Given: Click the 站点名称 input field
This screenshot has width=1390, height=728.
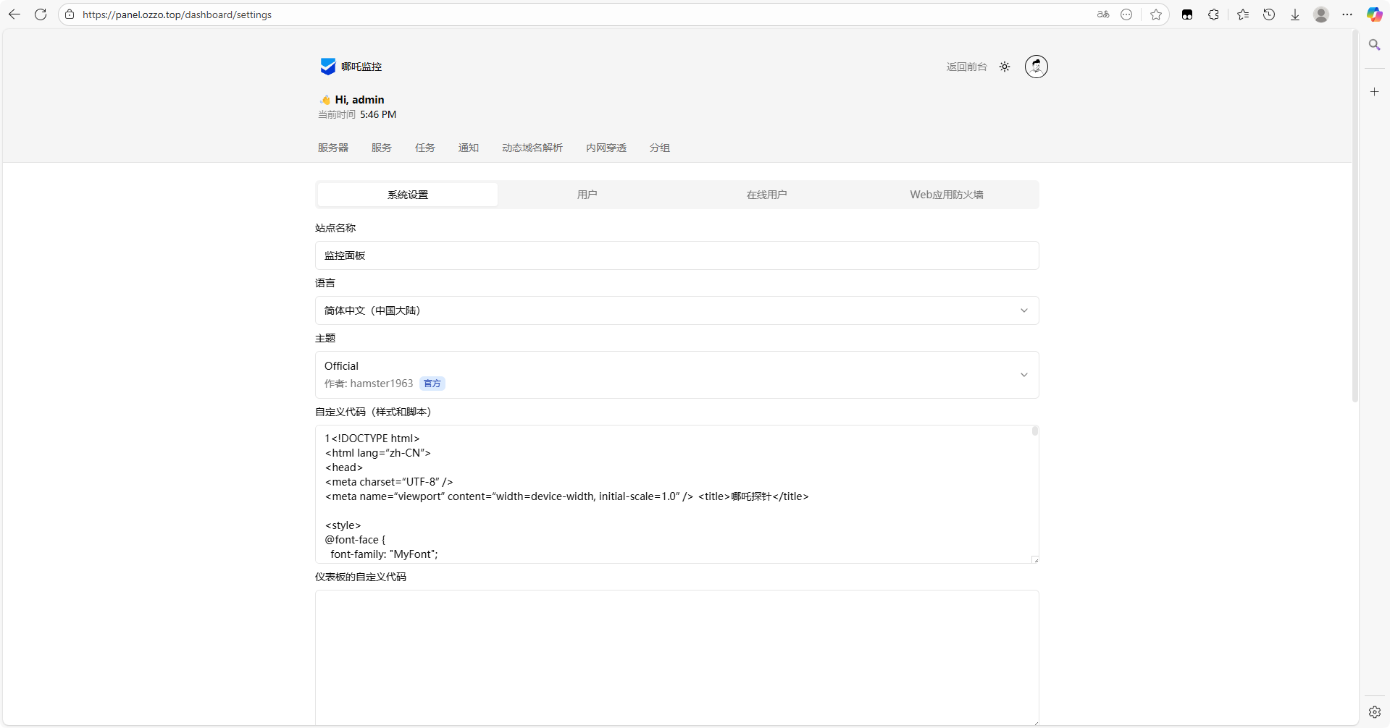Looking at the screenshot, I should [x=677, y=255].
